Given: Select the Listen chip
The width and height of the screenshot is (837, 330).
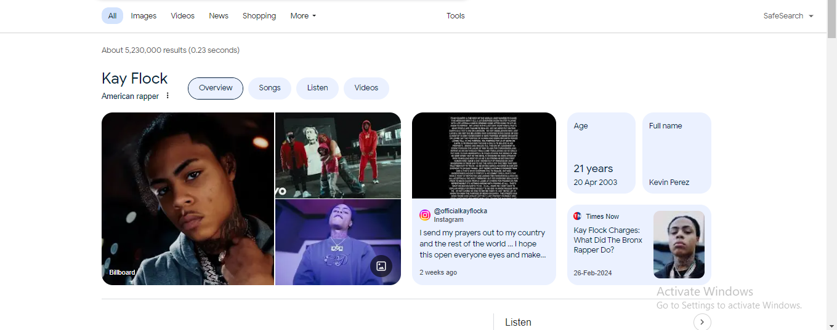Looking at the screenshot, I should click(x=317, y=88).
